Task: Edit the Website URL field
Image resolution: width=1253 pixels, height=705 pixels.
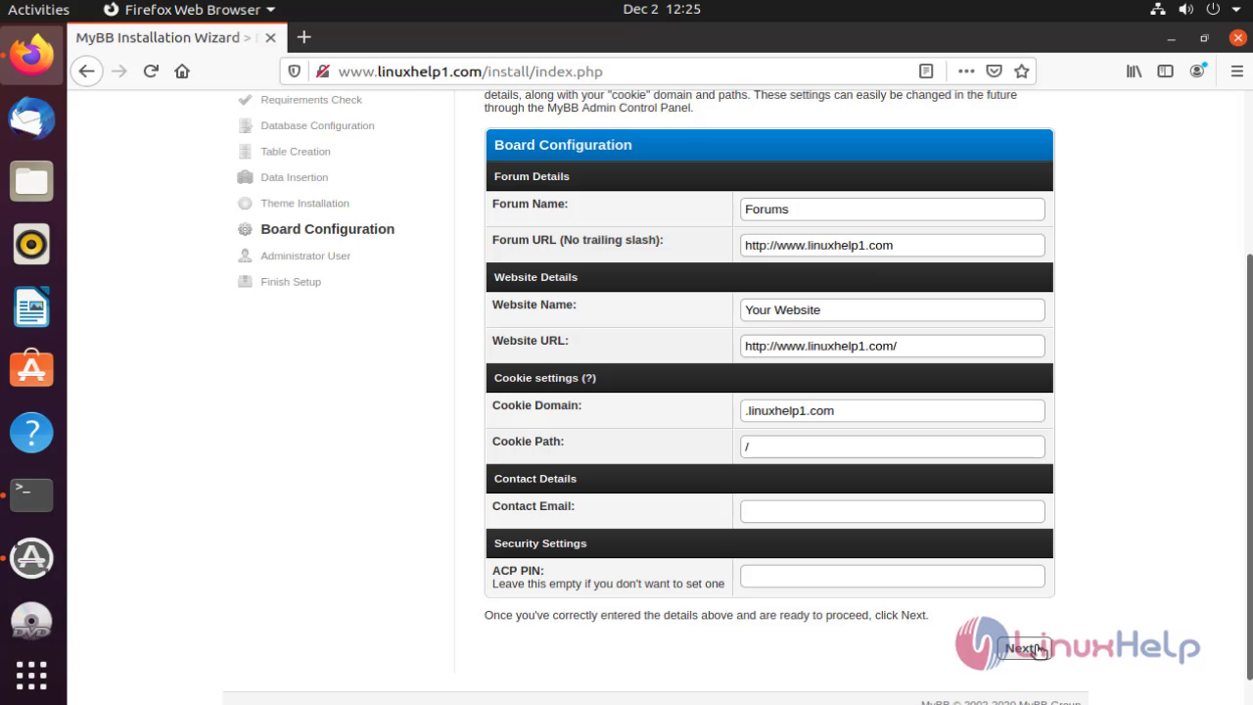Action: pos(892,347)
